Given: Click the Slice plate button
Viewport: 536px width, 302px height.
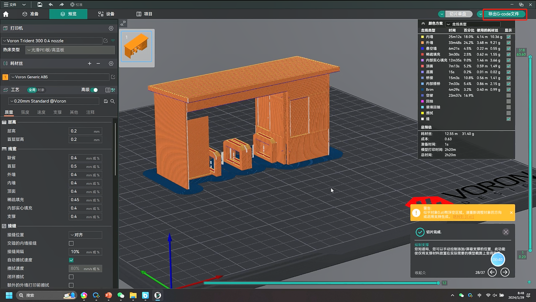Looking at the screenshot, I should coord(457,14).
